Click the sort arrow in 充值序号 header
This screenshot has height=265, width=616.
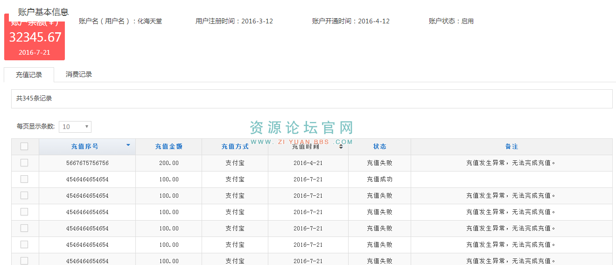click(x=128, y=145)
